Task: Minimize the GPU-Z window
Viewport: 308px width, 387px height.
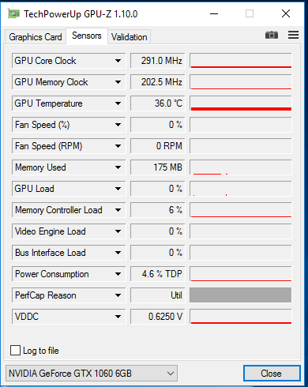Action: pos(214,13)
